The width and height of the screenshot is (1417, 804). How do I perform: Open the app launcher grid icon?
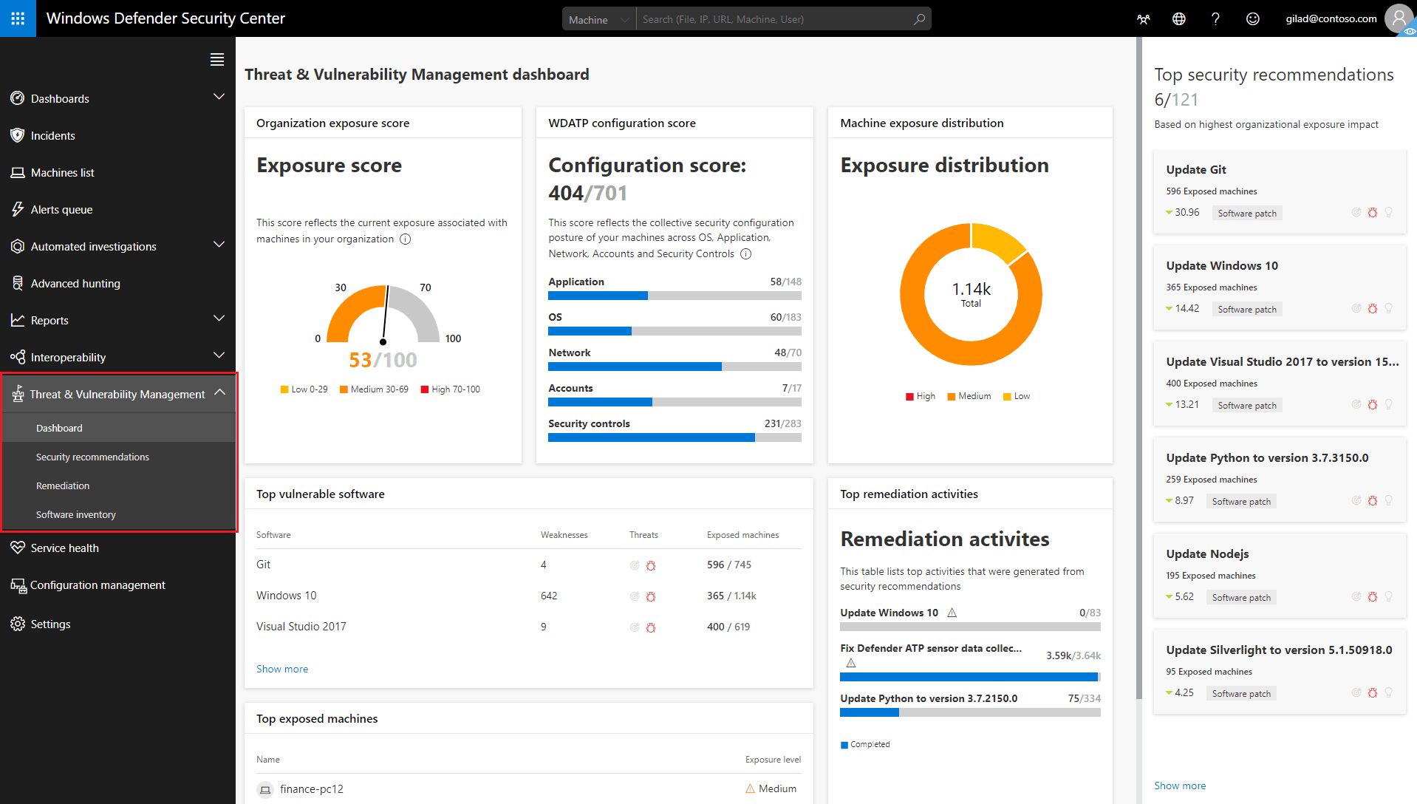[18, 18]
